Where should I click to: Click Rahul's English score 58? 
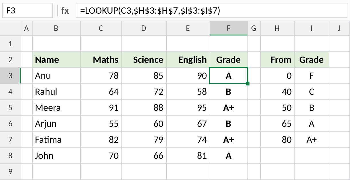[x=188, y=92]
